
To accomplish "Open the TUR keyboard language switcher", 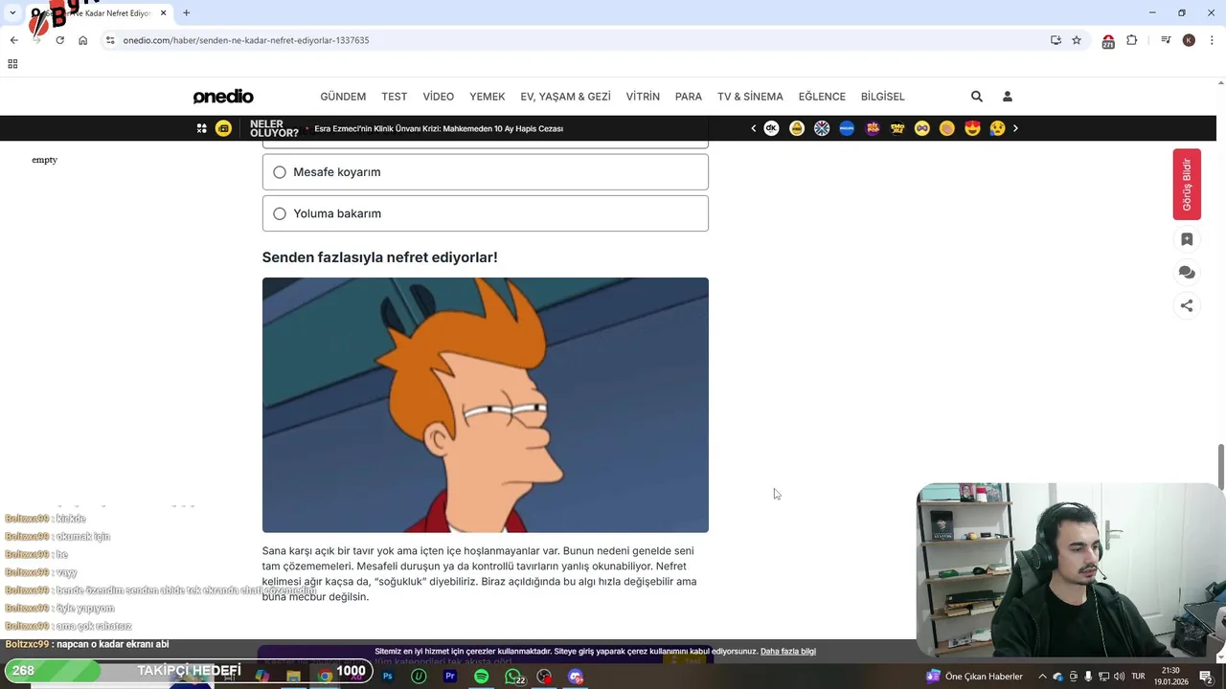I will coord(1139,677).
